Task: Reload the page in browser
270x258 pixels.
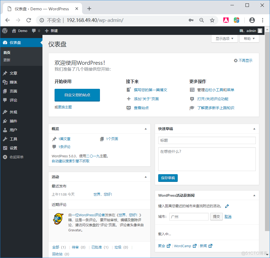Action: [x=29, y=20]
